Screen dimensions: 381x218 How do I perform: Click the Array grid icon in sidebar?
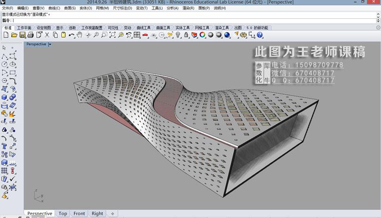click(4, 170)
